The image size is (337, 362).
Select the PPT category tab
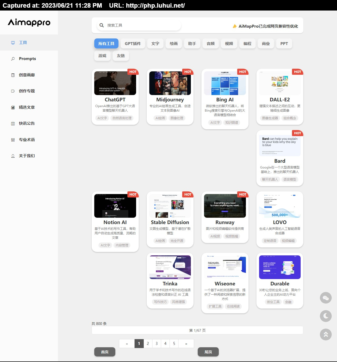pyautogui.click(x=284, y=43)
